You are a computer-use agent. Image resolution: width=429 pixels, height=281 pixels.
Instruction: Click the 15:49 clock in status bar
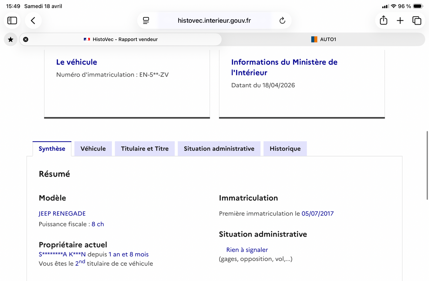tap(13, 6)
